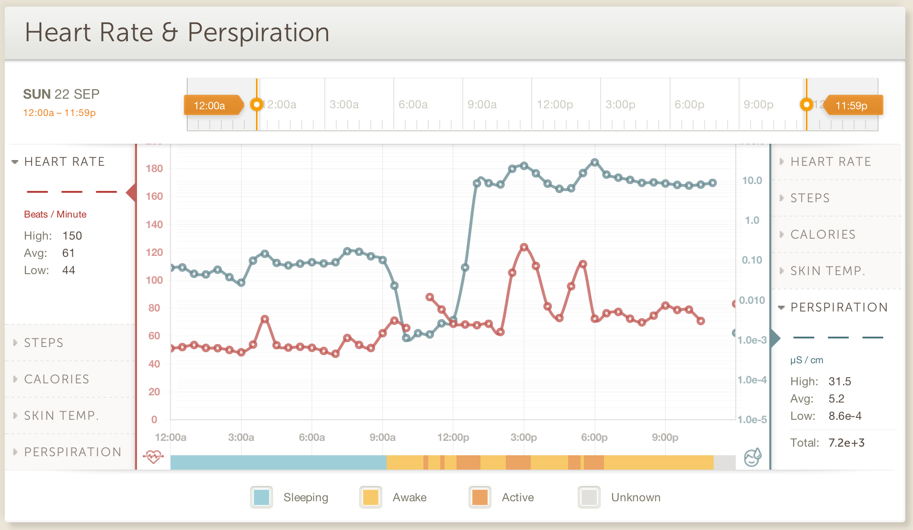Image resolution: width=913 pixels, height=530 pixels.
Task: Collapse the left Heart Rate panel
Action: point(64,162)
